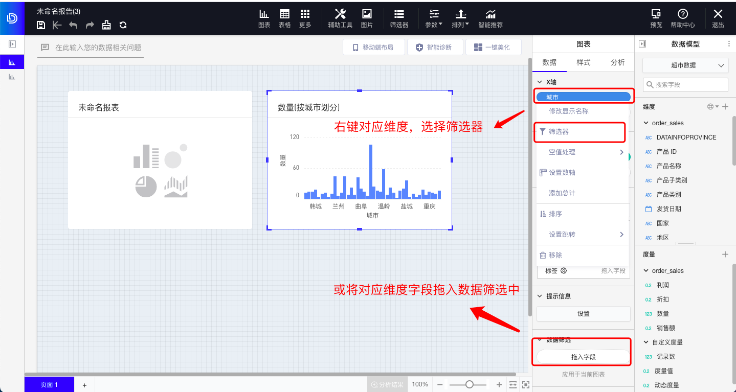Select the second chart icon in left sidebar

click(12, 77)
